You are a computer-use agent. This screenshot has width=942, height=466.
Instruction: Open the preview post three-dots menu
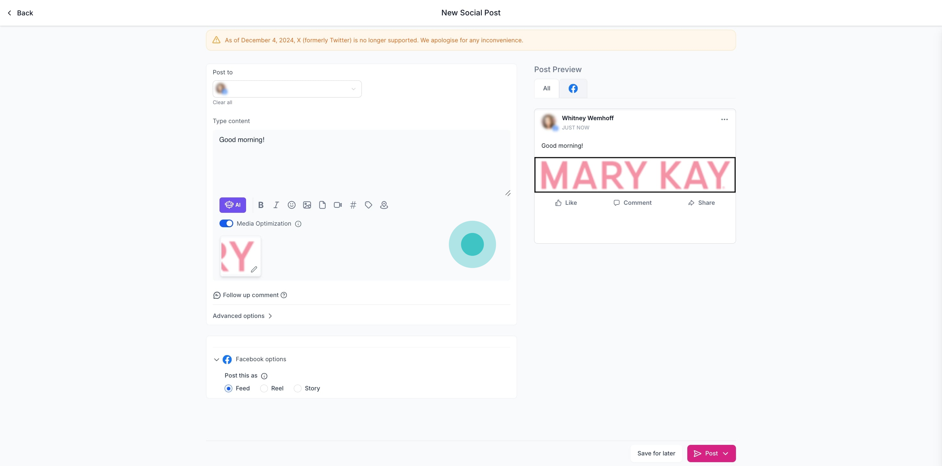tap(724, 120)
